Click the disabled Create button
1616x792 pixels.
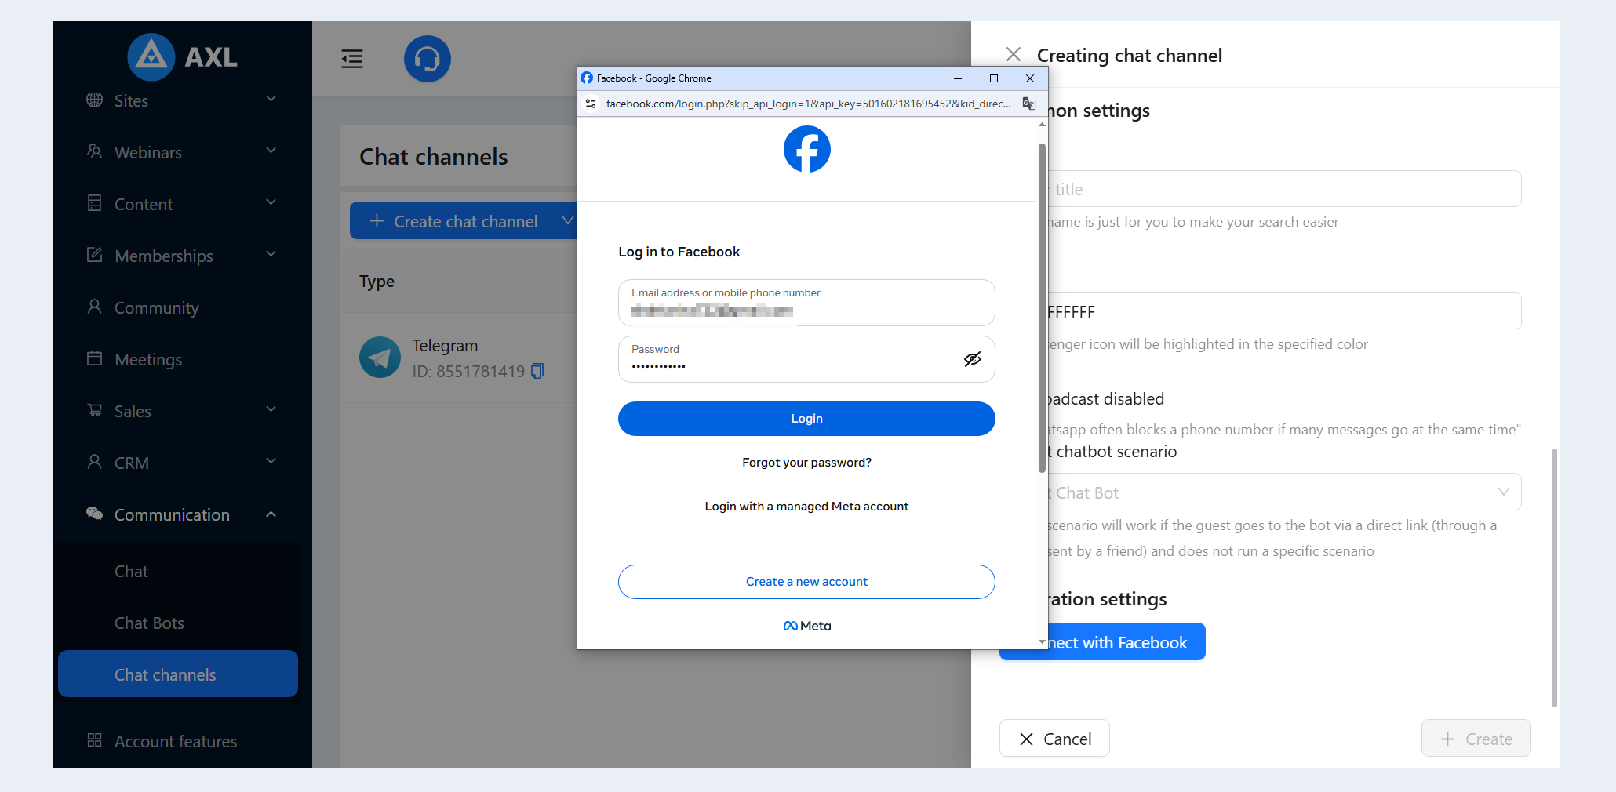point(1476,739)
